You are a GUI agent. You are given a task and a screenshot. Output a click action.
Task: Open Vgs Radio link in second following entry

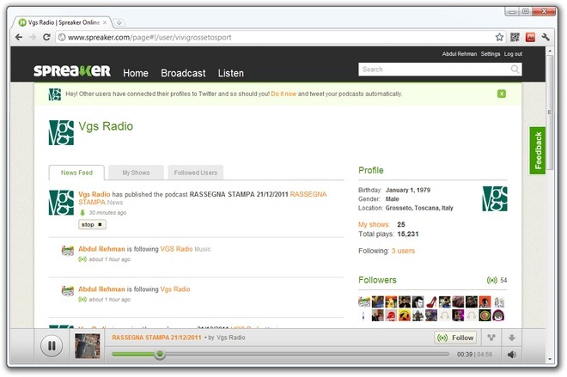[175, 289]
